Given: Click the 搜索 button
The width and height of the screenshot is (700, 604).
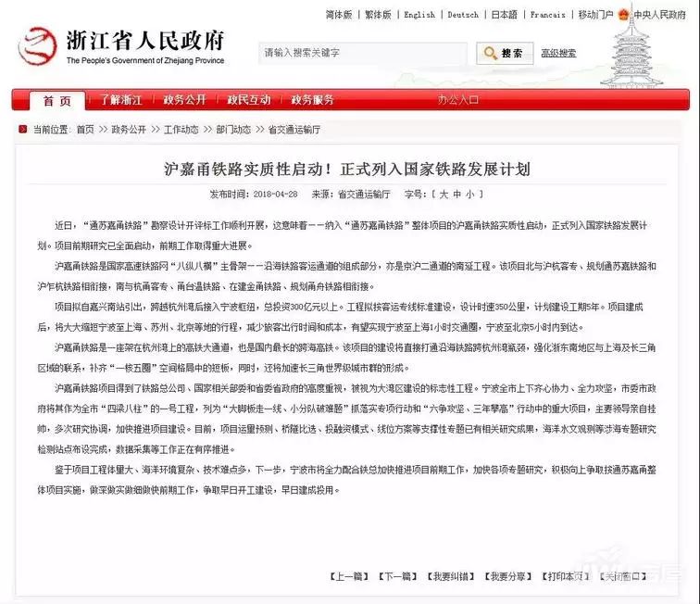Looking at the screenshot, I should [505, 53].
